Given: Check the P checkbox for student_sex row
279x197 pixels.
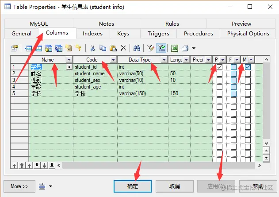Looking at the screenshot, I should click(219, 80).
